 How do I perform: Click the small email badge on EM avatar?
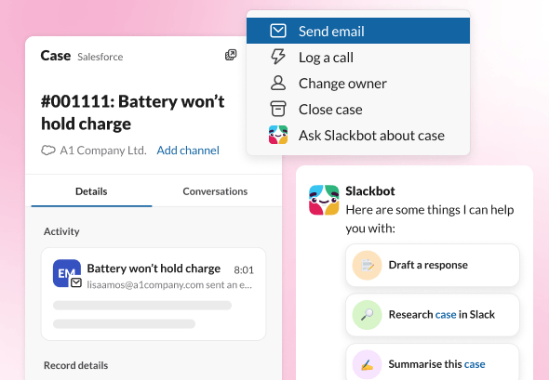click(76, 282)
